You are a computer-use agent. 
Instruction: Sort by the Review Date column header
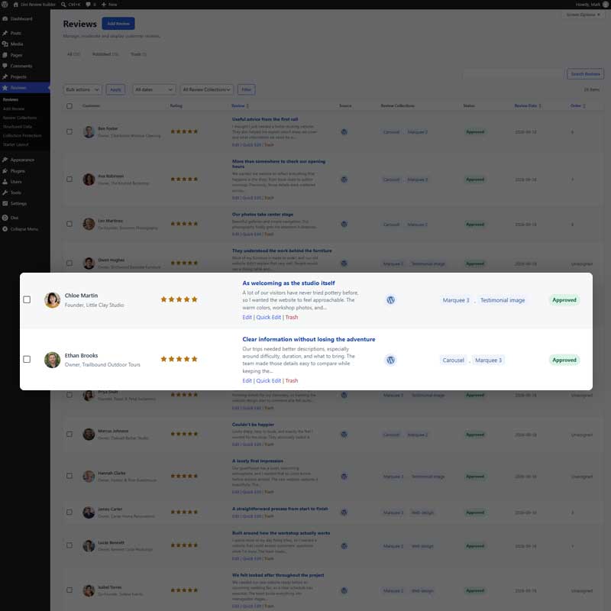pos(528,105)
